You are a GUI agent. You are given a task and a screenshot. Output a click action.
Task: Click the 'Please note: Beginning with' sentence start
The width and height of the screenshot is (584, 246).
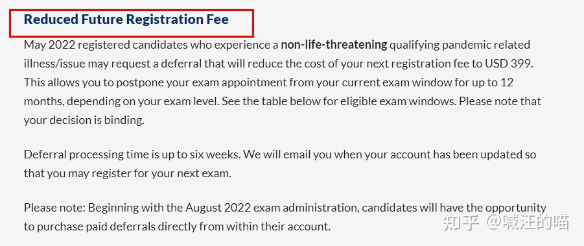(x=89, y=208)
